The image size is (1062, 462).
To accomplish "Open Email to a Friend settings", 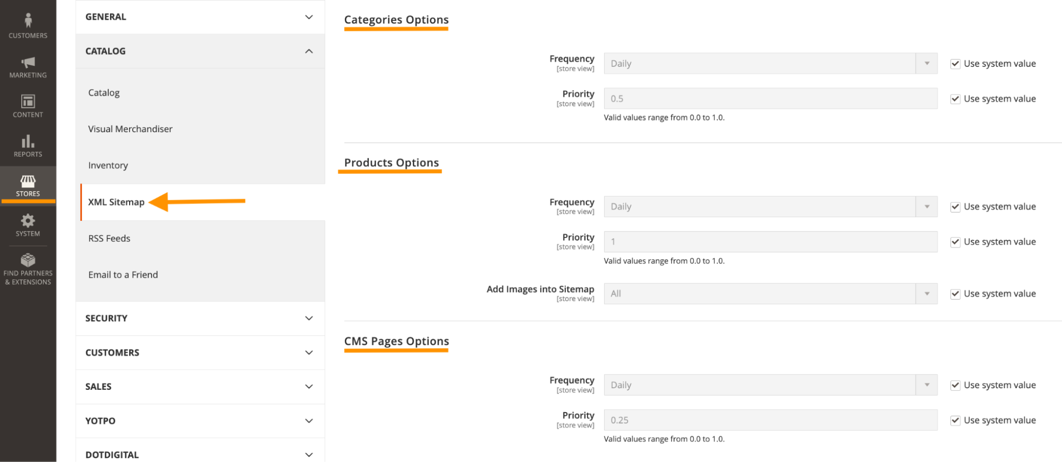I will point(123,275).
